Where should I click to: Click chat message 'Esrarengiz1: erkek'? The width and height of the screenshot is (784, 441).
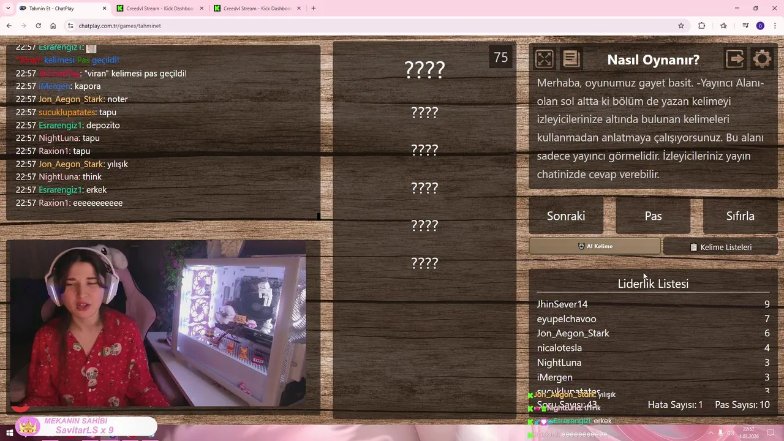(61, 190)
